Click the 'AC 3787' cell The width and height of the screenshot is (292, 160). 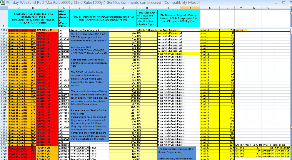(64, 148)
